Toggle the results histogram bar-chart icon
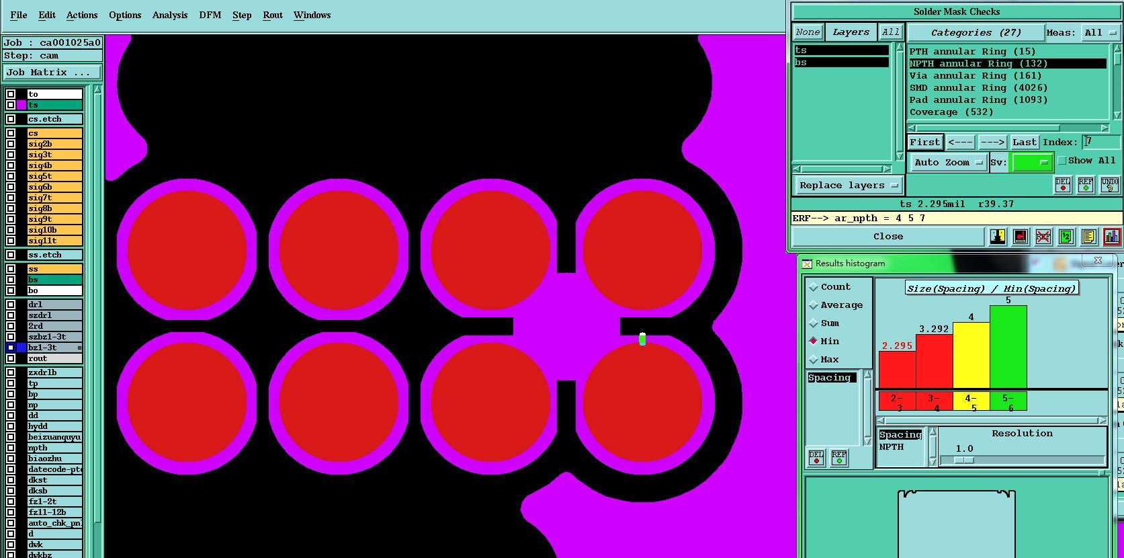 (x=1112, y=237)
